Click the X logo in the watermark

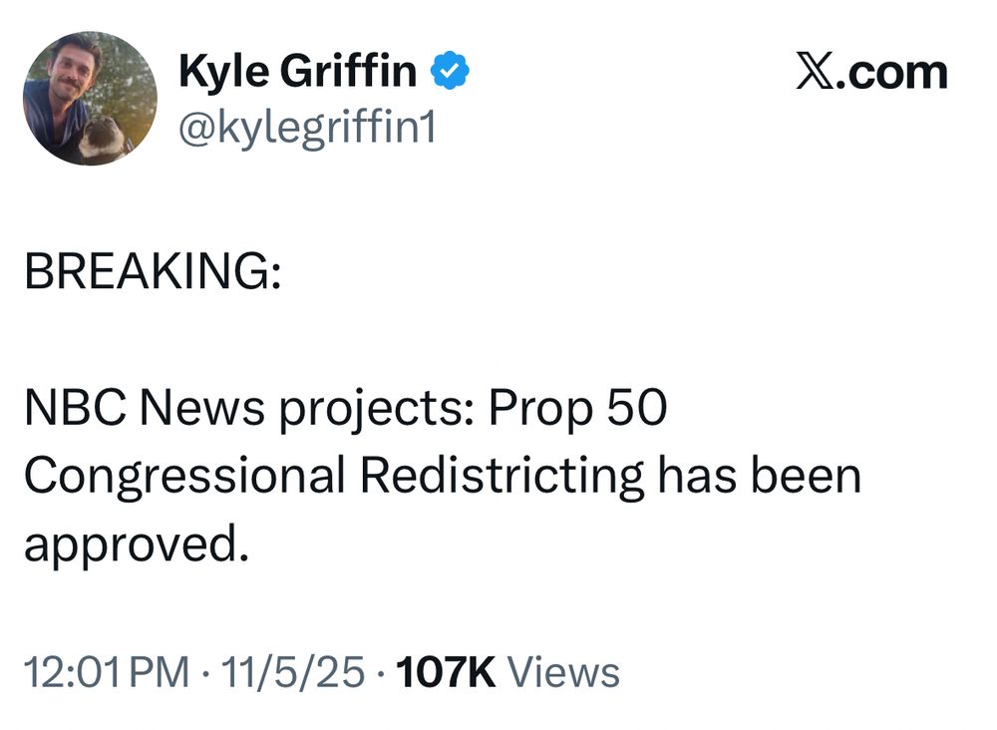817,73
